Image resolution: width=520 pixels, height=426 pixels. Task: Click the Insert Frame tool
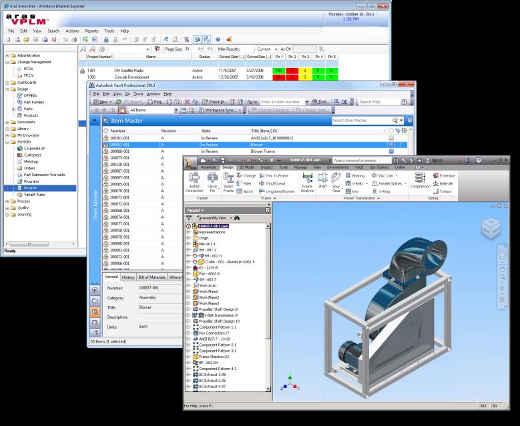click(228, 182)
